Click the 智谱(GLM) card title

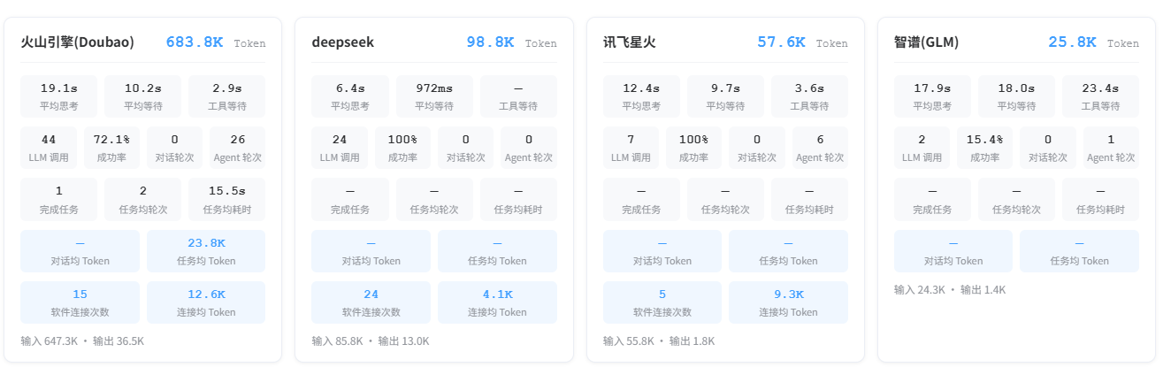click(926, 42)
